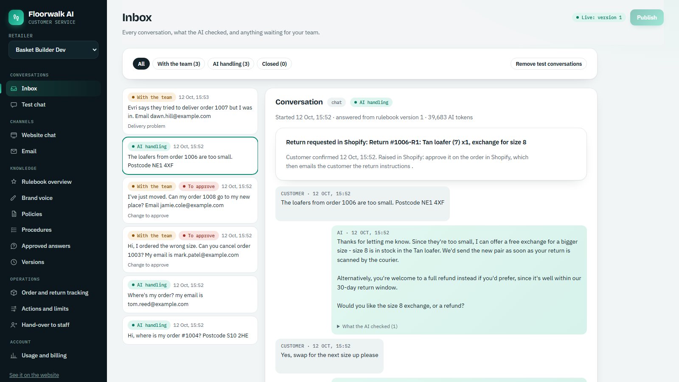The image size is (679, 382).
Task: Click the Procedures list icon
Action: [14, 230]
